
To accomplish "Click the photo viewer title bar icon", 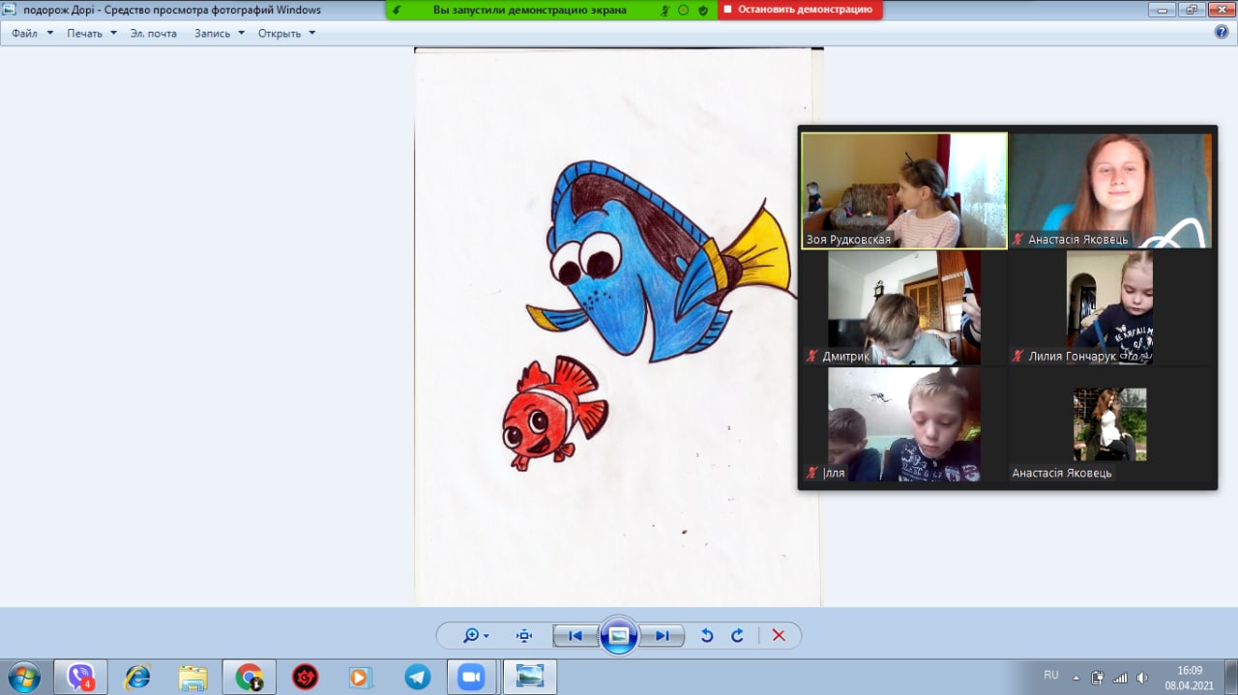I will (10, 10).
